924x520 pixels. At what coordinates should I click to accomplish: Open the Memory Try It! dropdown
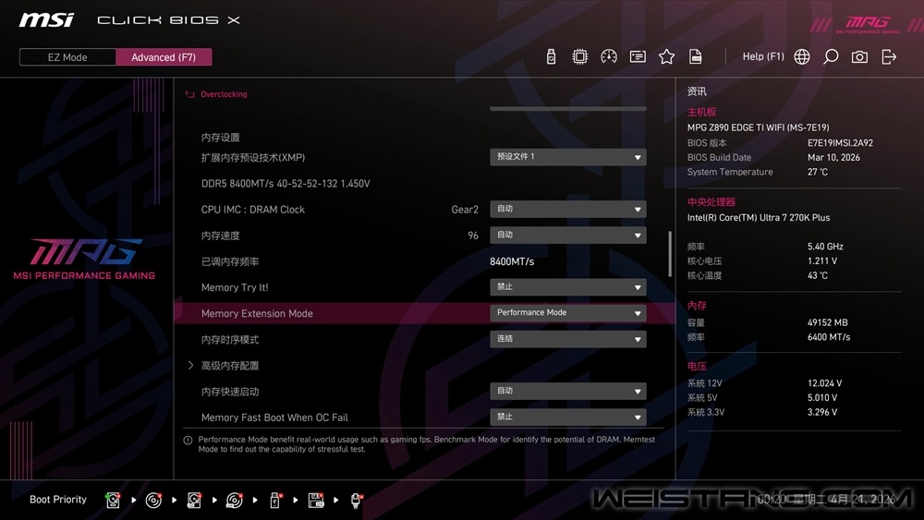568,287
